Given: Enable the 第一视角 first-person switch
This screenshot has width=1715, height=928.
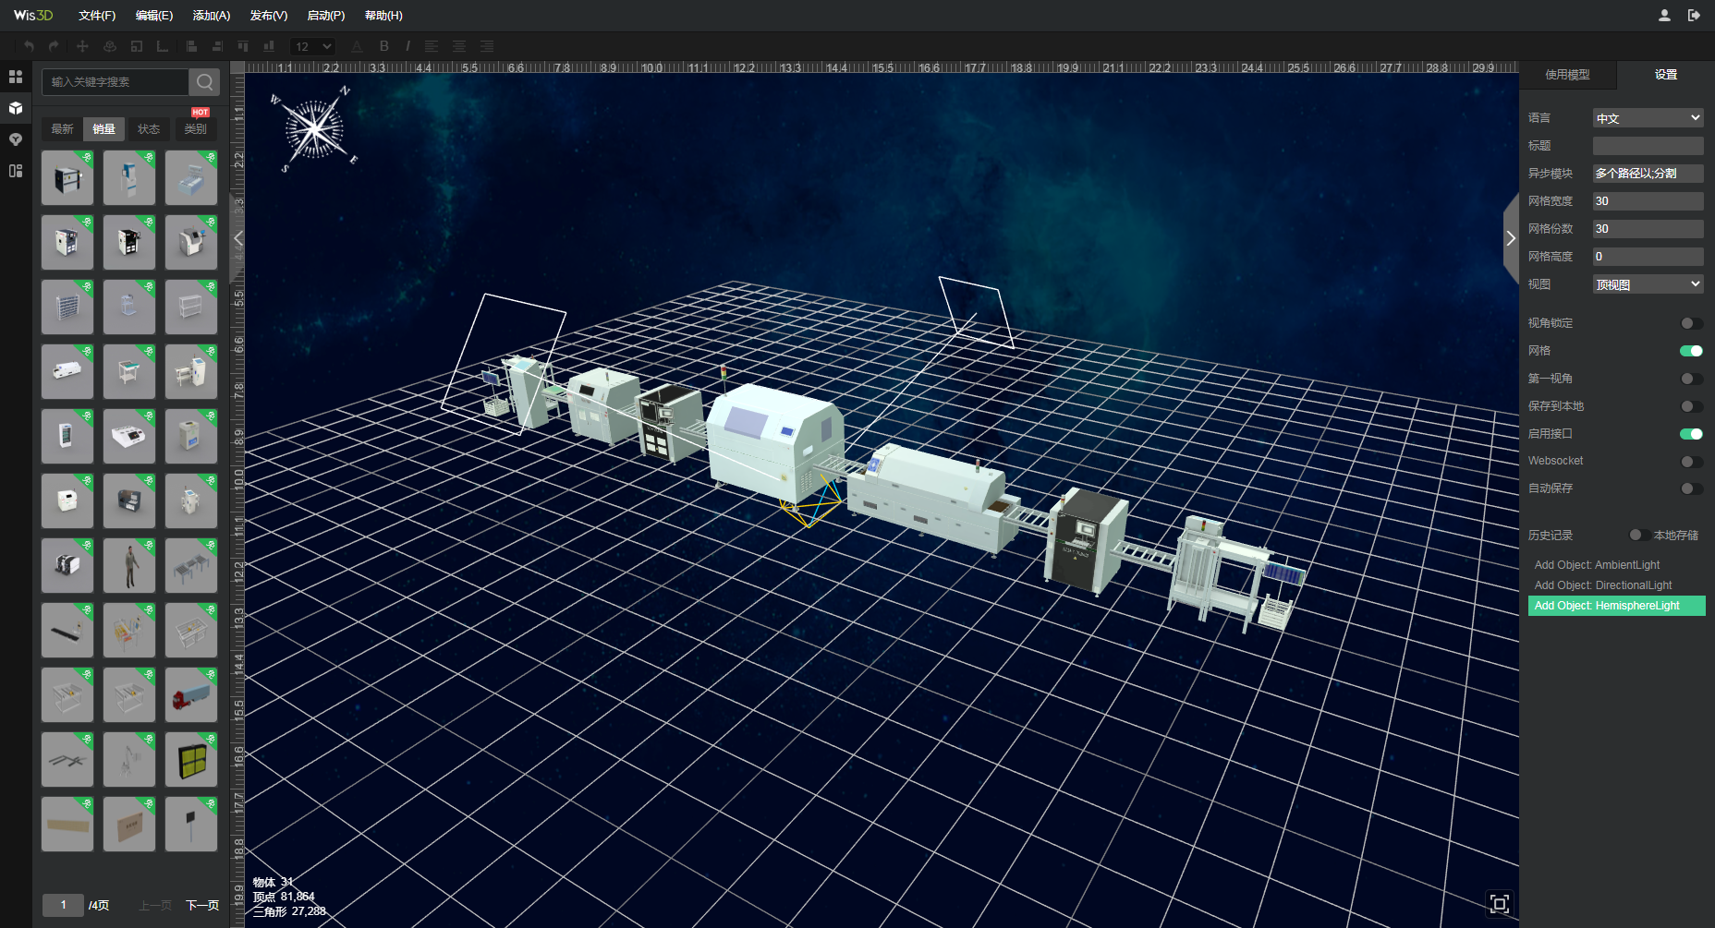Looking at the screenshot, I should point(1691,379).
